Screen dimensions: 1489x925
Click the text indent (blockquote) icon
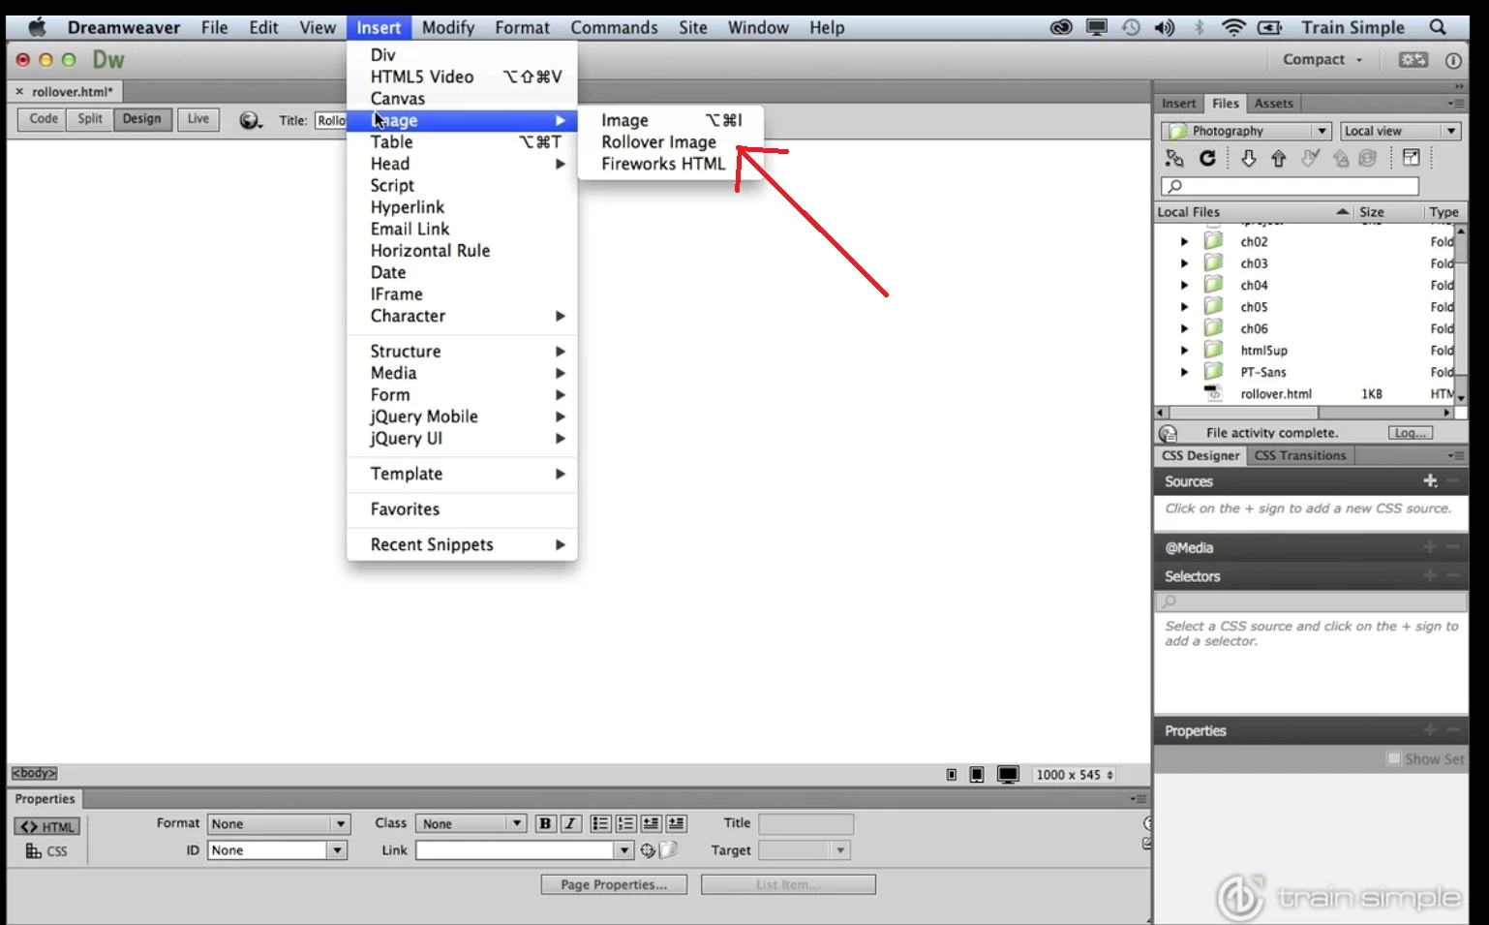point(676,823)
